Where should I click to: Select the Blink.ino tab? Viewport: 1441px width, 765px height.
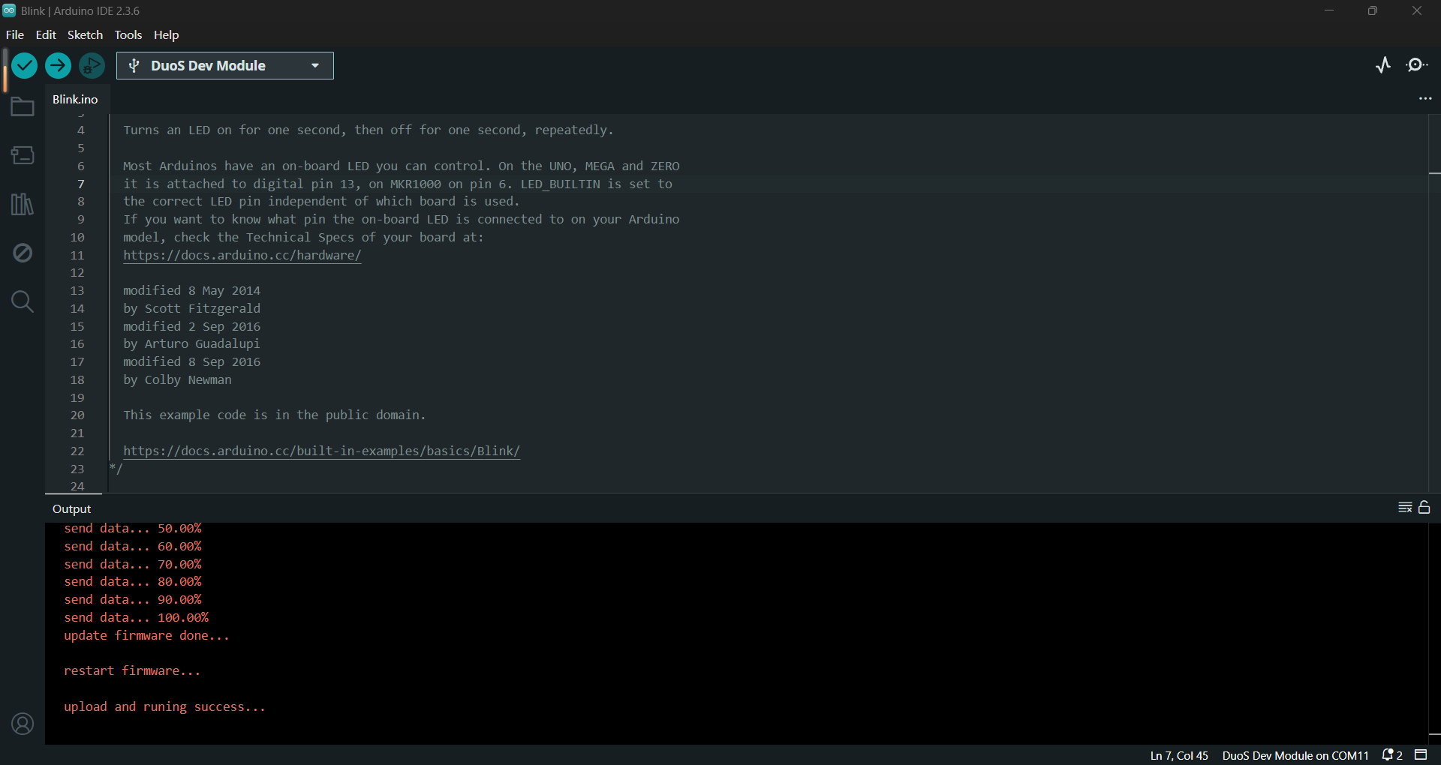pyautogui.click(x=75, y=99)
